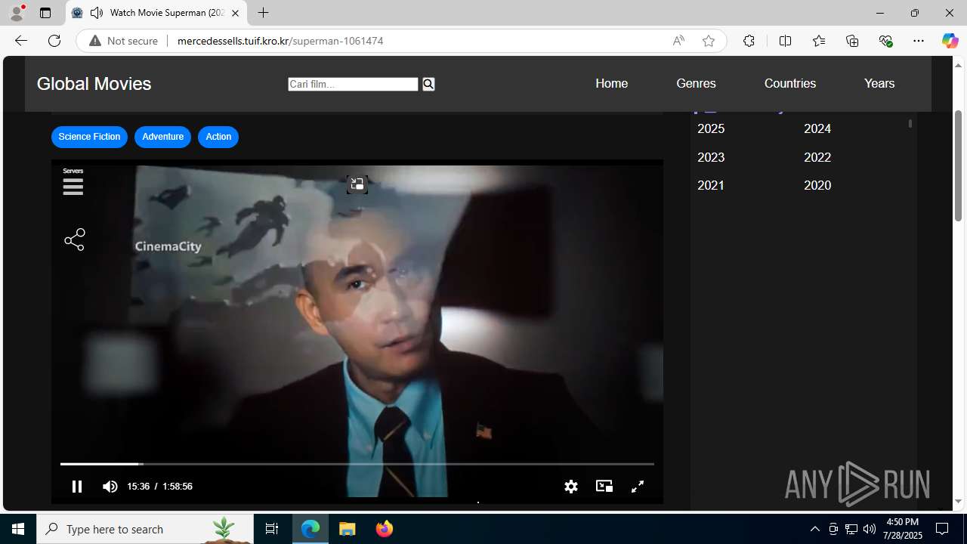Open Read aloud in address bar
This screenshot has height=544, width=967.
[x=678, y=41]
